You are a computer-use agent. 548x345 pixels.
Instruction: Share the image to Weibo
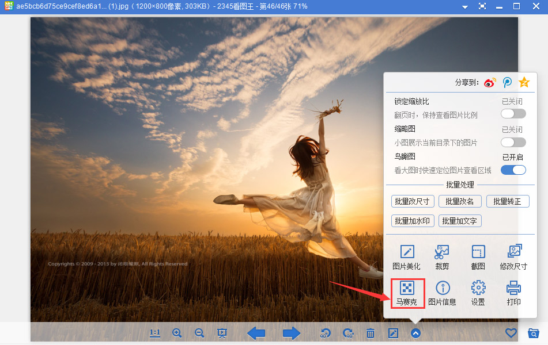(x=489, y=82)
